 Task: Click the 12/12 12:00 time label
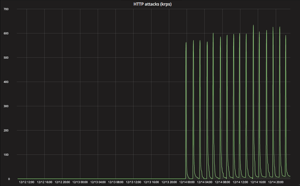click(27, 182)
